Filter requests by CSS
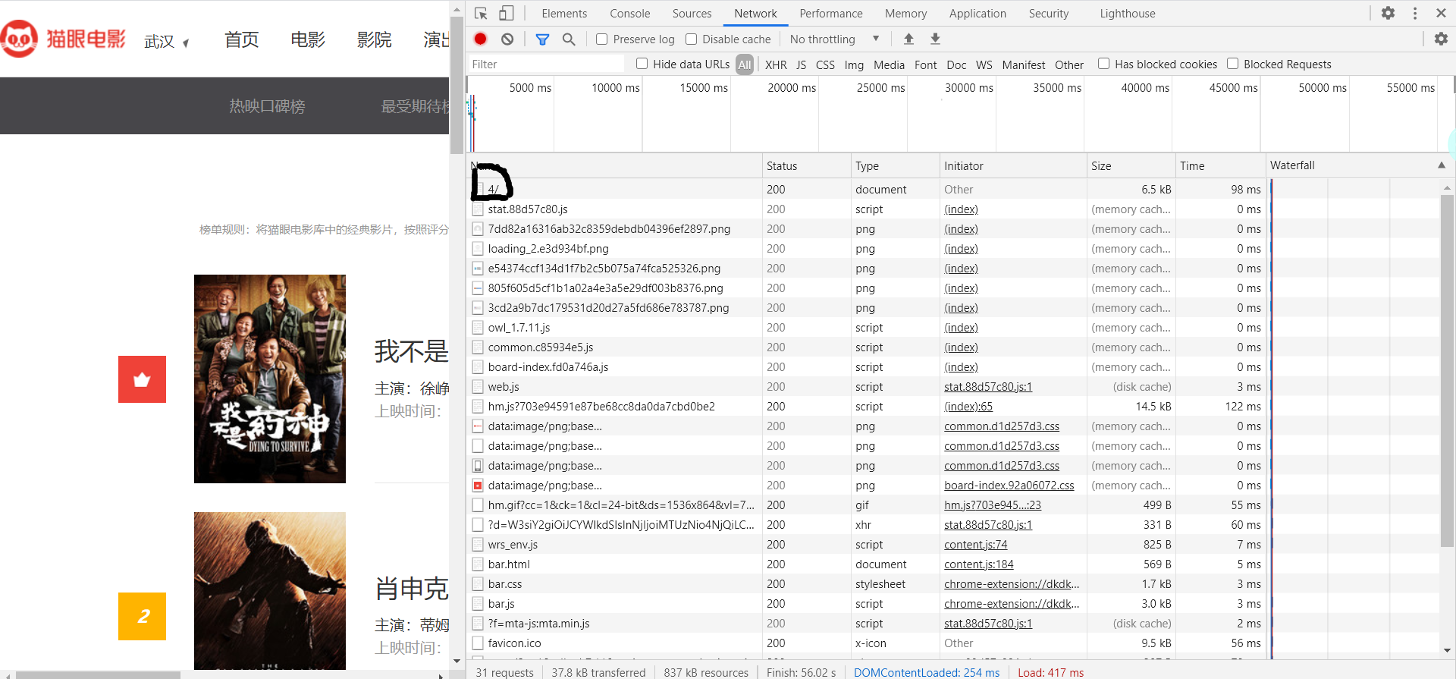 point(825,64)
